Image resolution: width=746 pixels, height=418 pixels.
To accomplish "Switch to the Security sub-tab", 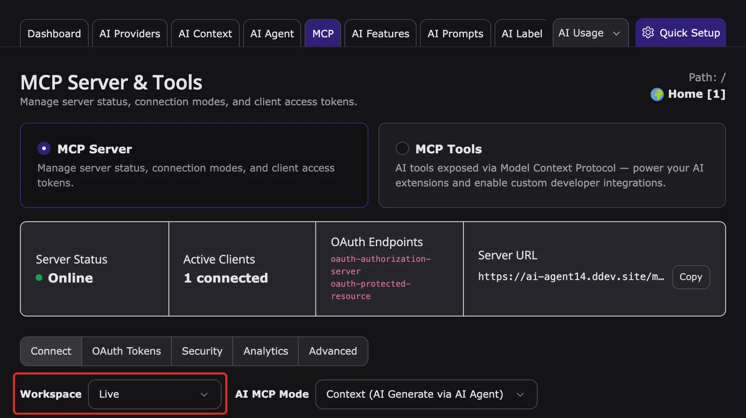I will pyautogui.click(x=202, y=351).
